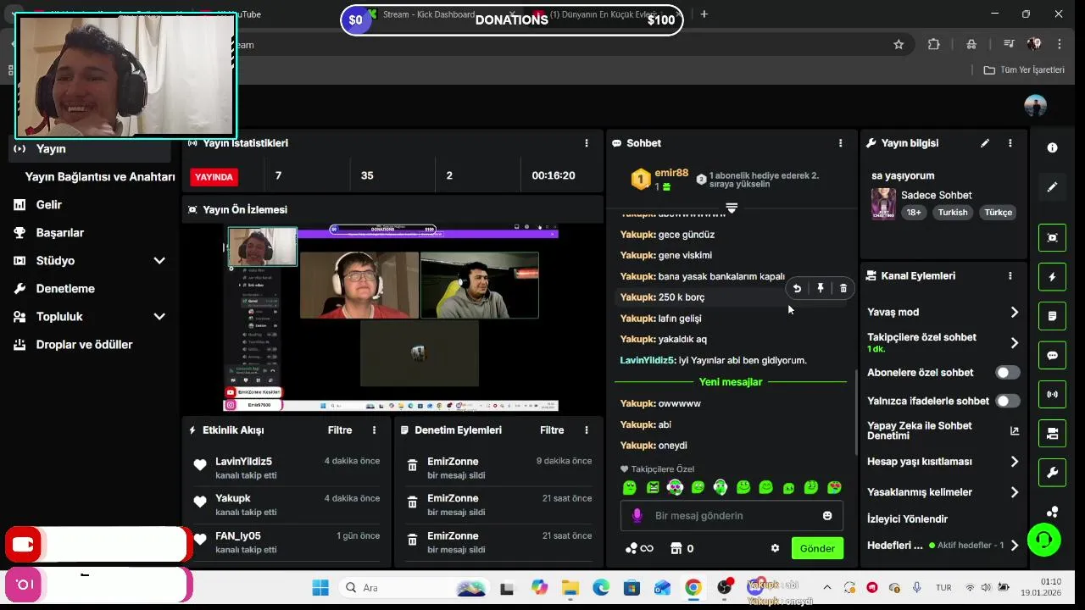Pin the hovered chat message with the pin icon
The width and height of the screenshot is (1085, 610).
pos(820,289)
